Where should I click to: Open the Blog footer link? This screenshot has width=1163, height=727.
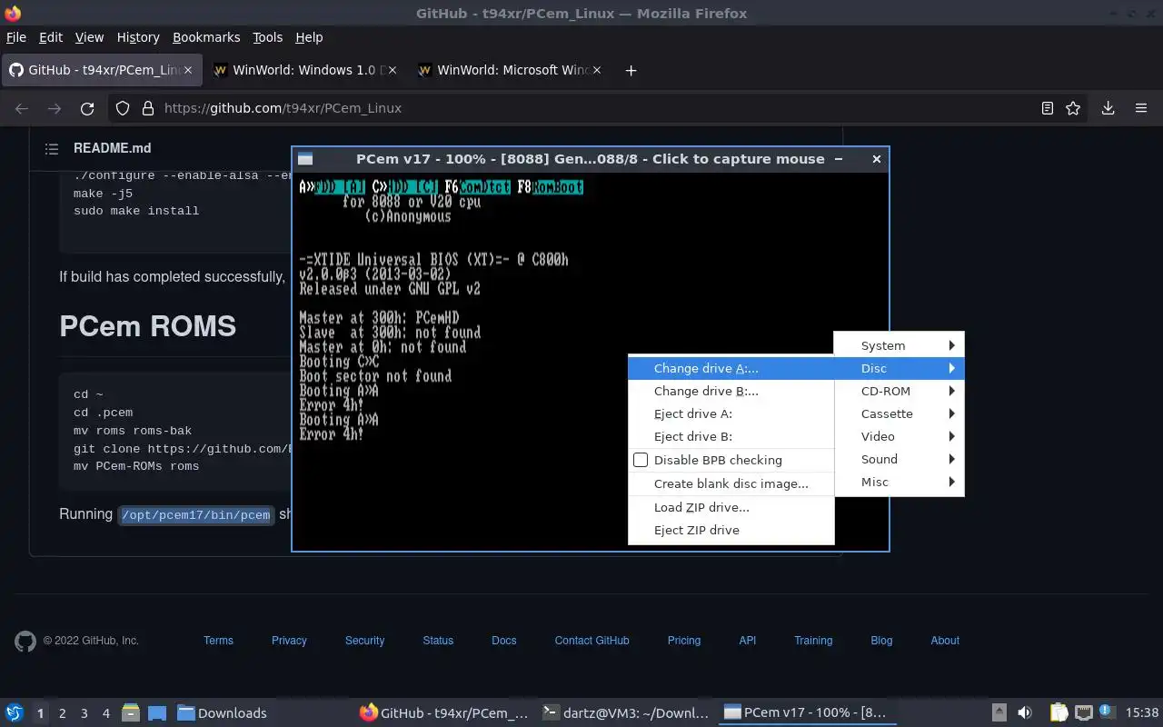[881, 641]
